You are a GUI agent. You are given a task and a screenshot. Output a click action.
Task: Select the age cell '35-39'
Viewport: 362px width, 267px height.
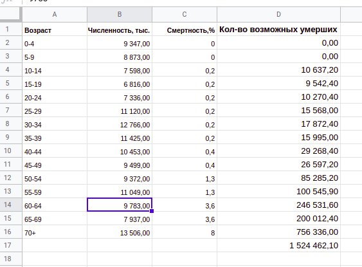pyautogui.click(x=55, y=137)
